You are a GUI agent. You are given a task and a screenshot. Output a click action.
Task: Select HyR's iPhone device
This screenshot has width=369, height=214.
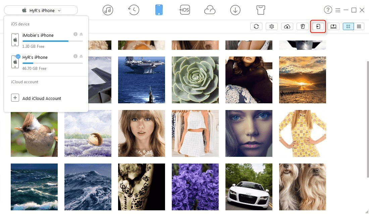coord(47,63)
